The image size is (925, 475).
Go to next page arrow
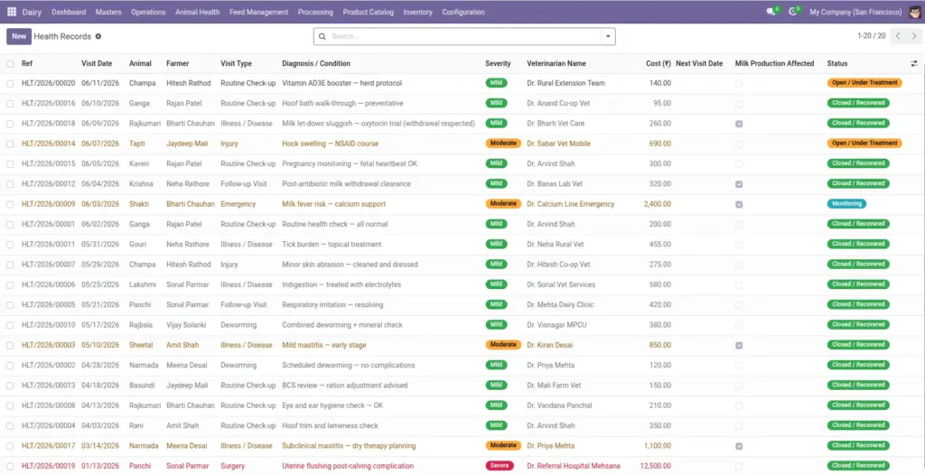914,36
